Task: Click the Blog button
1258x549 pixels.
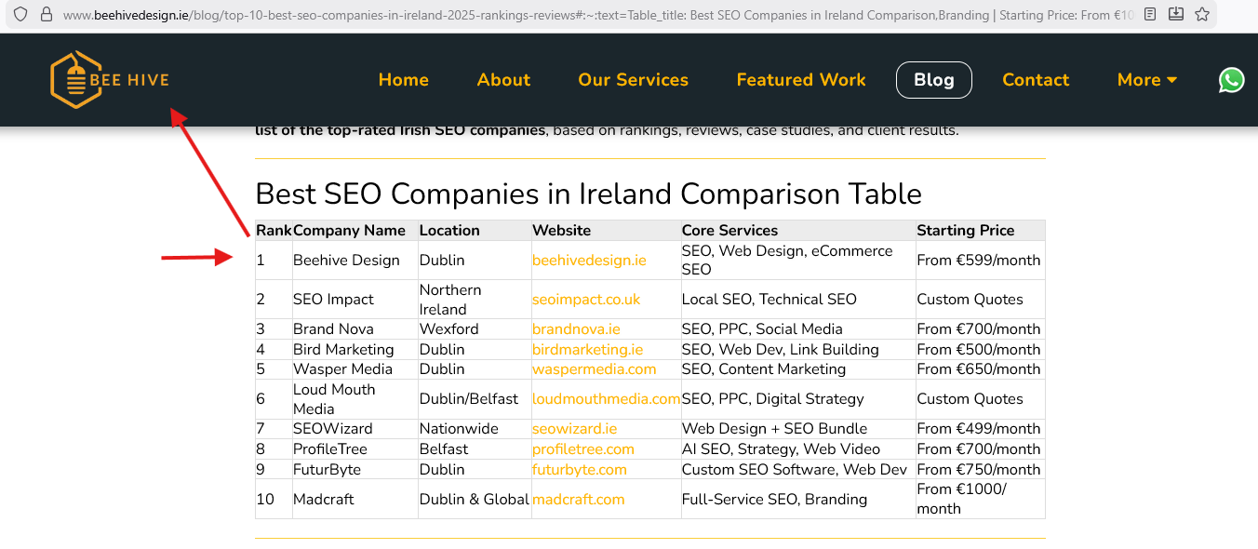Action: [933, 80]
